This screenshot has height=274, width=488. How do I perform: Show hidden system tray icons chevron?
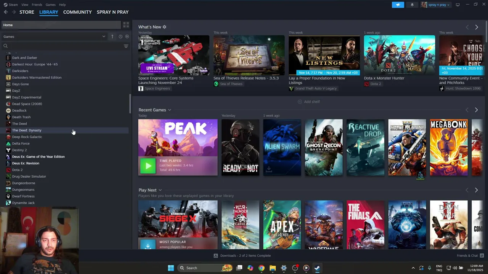pyautogui.click(x=413, y=268)
